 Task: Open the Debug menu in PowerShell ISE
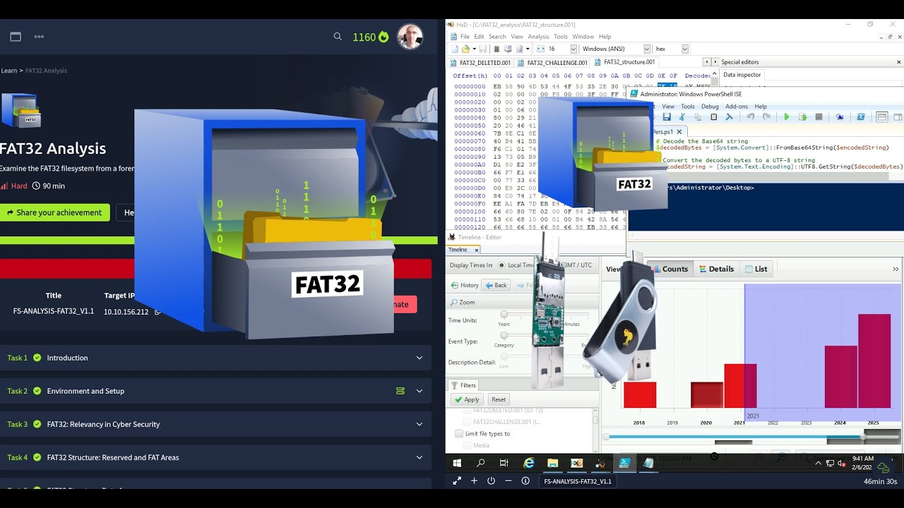click(710, 107)
